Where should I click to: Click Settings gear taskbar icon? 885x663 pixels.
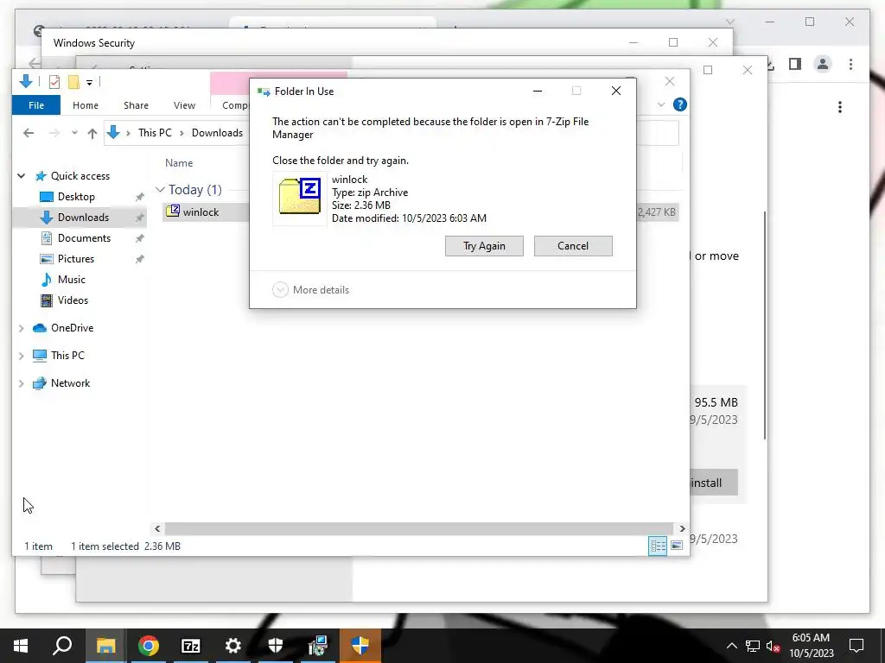pyautogui.click(x=233, y=646)
